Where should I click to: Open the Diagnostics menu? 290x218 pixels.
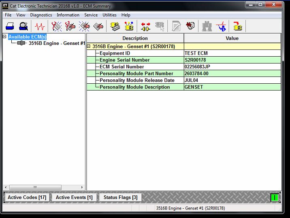[41, 15]
